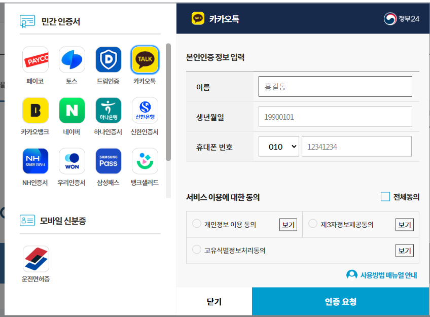Focus the 생년월일 birthdate input field
This screenshot has height=317, width=430.
335,117
